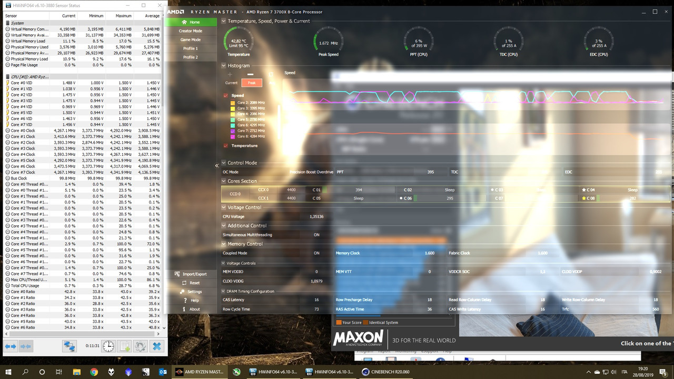The height and width of the screenshot is (379, 674).
Task: Click the Reset icon in Ryzen Master sidebar
Action: [183, 283]
